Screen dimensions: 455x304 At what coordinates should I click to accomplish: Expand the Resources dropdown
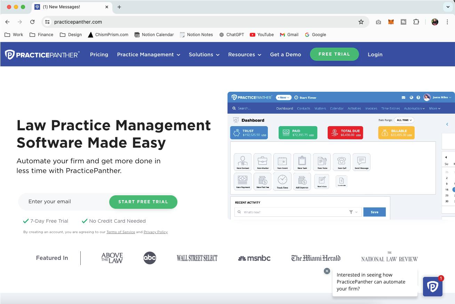click(x=245, y=55)
